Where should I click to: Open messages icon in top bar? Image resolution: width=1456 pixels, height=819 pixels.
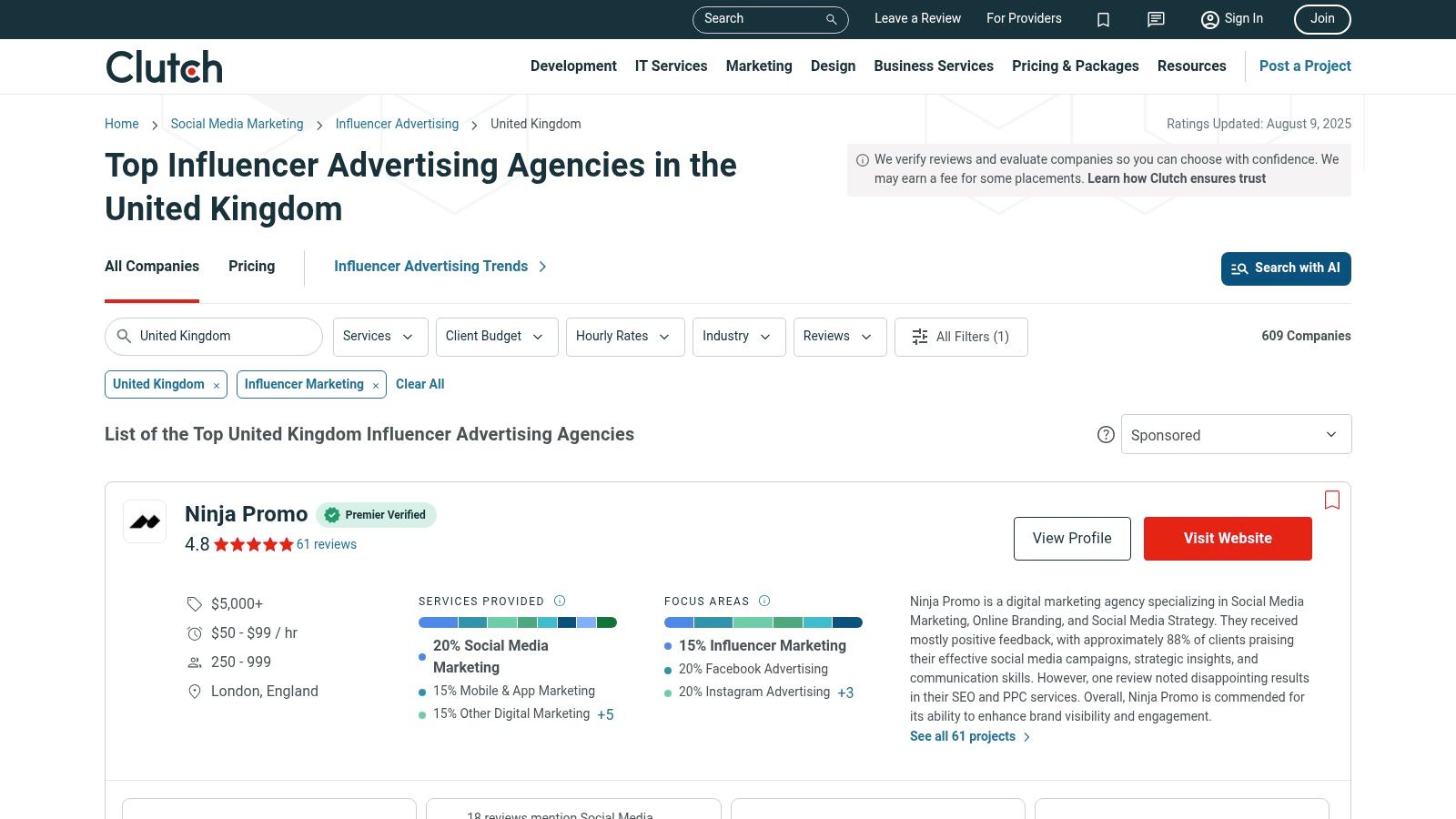(1156, 19)
